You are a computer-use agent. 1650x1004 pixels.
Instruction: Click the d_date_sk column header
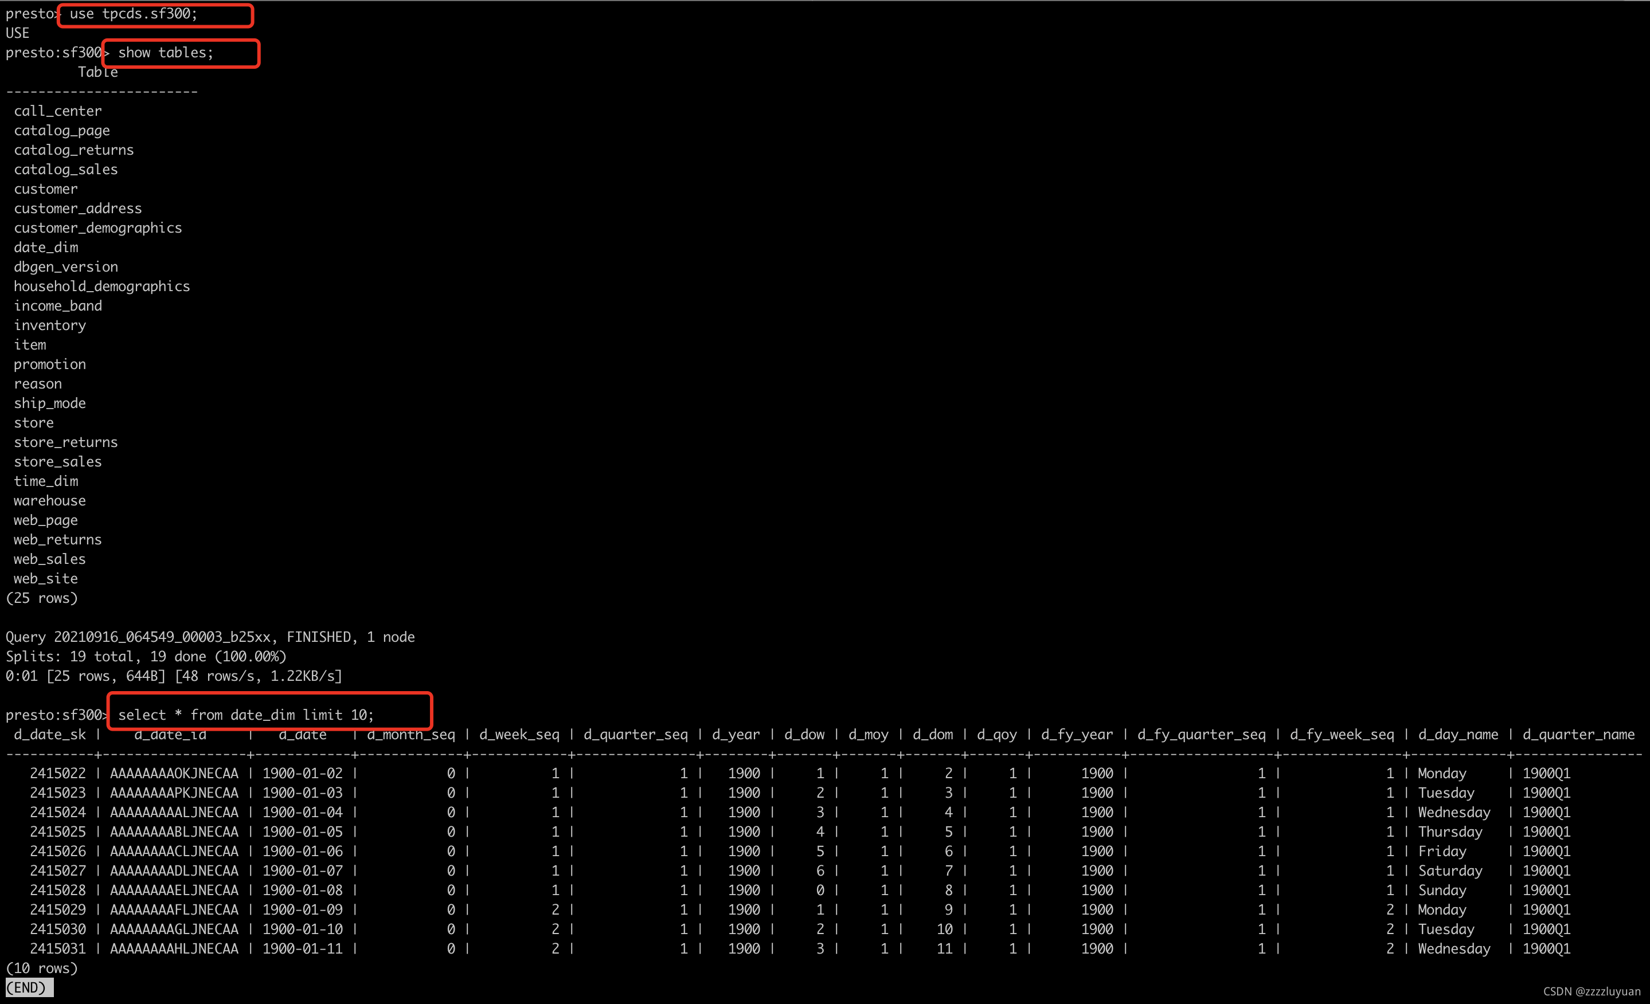(x=49, y=734)
